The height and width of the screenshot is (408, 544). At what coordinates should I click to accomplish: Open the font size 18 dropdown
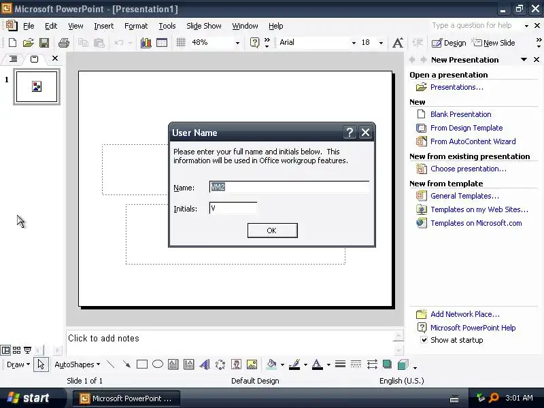(x=381, y=43)
